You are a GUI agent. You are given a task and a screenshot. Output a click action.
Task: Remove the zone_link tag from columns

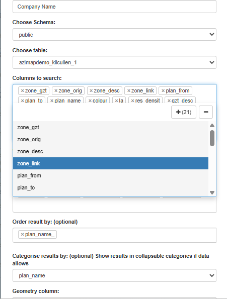[129, 91]
